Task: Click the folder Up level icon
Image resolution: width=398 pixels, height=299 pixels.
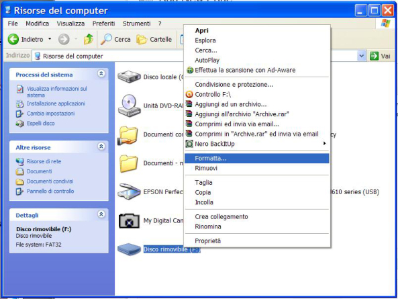Action: [x=89, y=39]
